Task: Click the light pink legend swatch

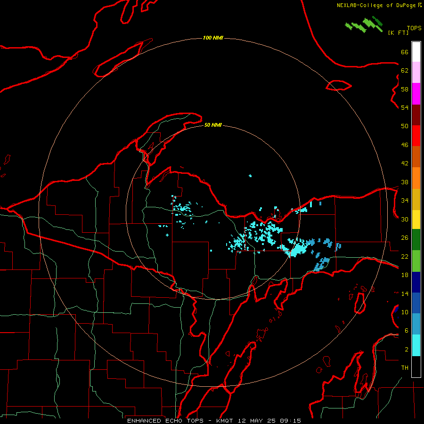Action: click(416, 73)
